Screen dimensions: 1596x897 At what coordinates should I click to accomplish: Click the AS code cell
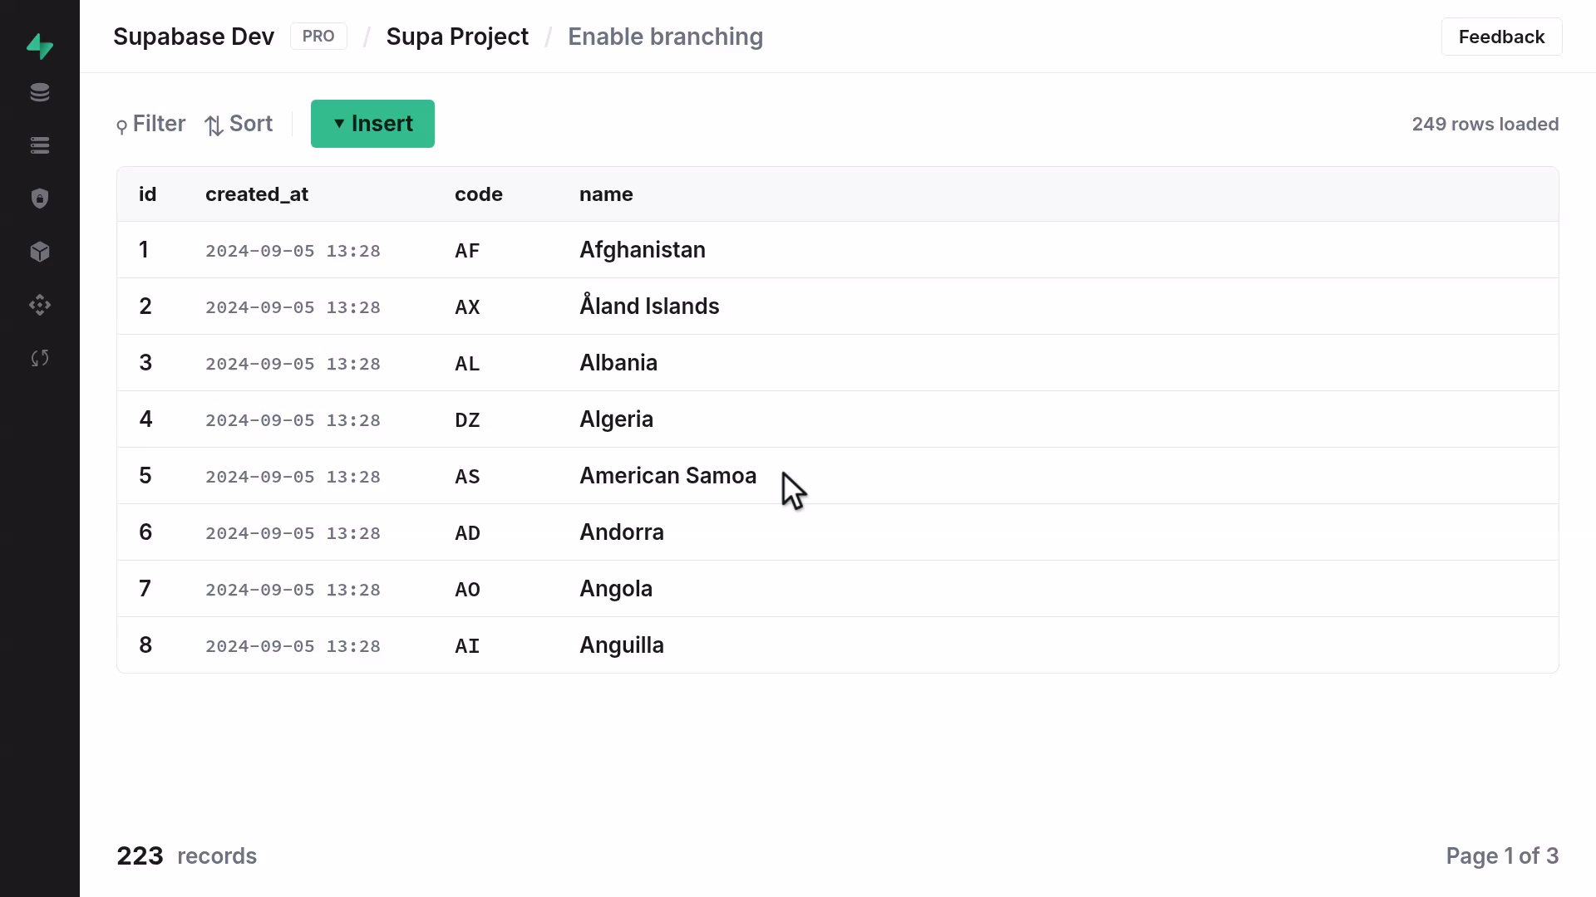coord(467,477)
